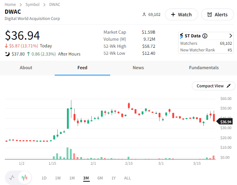Select the 1Y chart range
This screenshot has height=185, width=237.
point(114,178)
